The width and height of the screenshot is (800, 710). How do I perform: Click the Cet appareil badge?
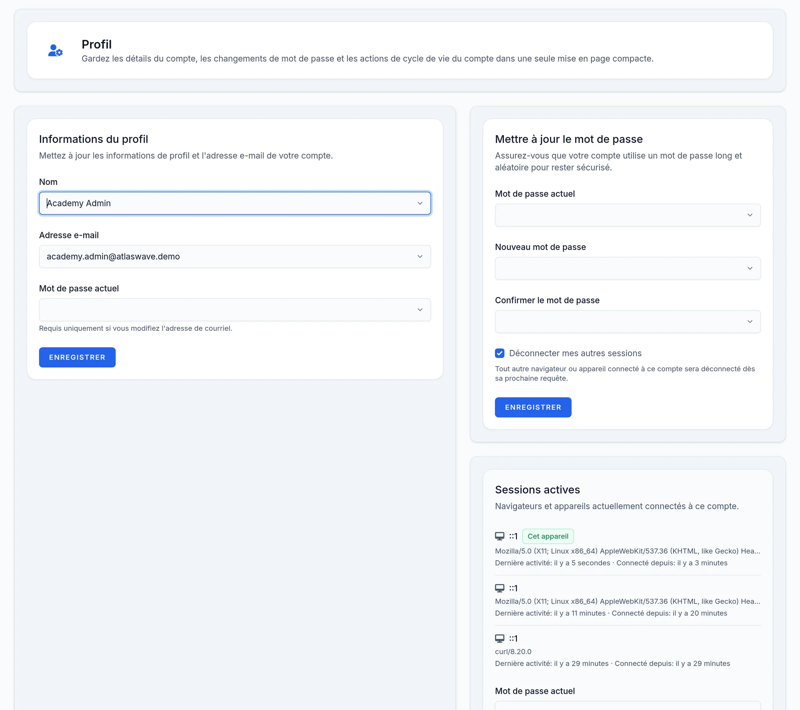pyautogui.click(x=548, y=536)
